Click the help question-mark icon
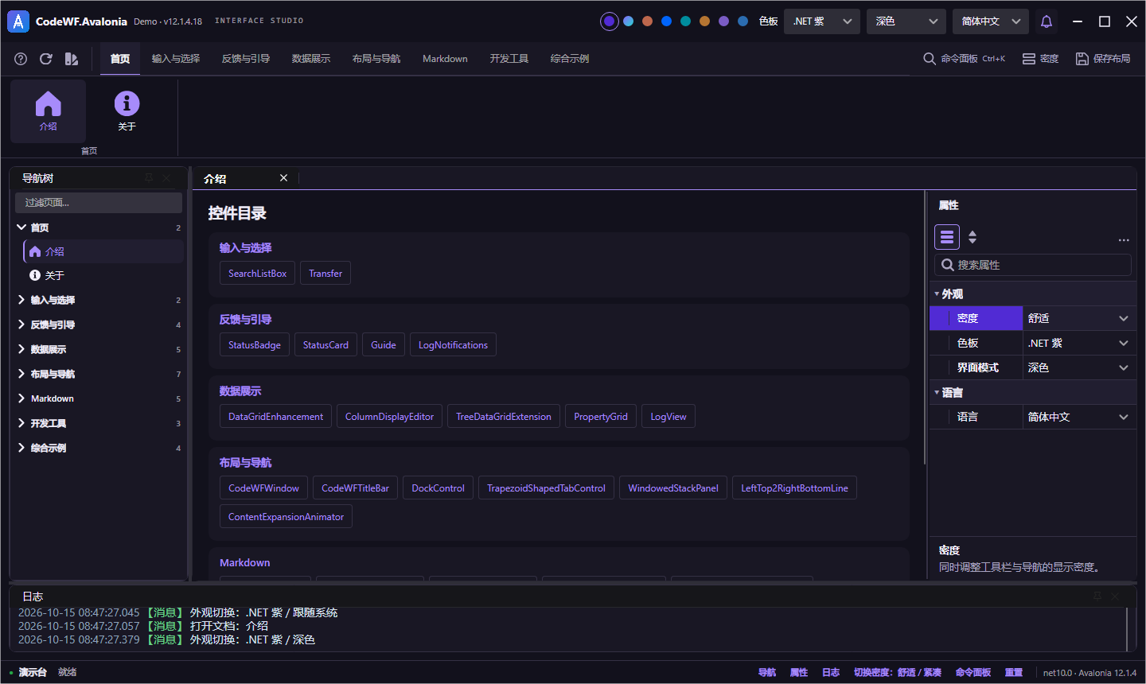The width and height of the screenshot is (1146, 684). pyautogui.click(x=21, y=59)
